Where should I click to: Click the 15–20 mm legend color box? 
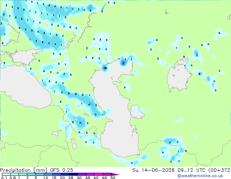point(57,174)
